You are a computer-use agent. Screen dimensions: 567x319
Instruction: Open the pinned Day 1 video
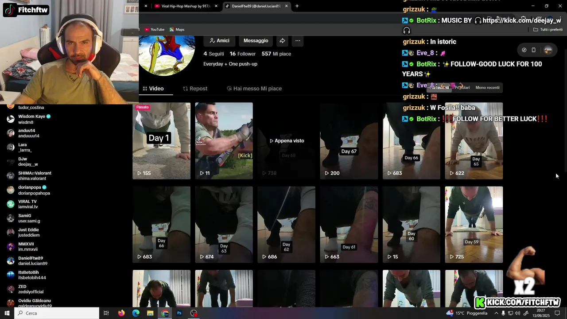tap(162, 141)
